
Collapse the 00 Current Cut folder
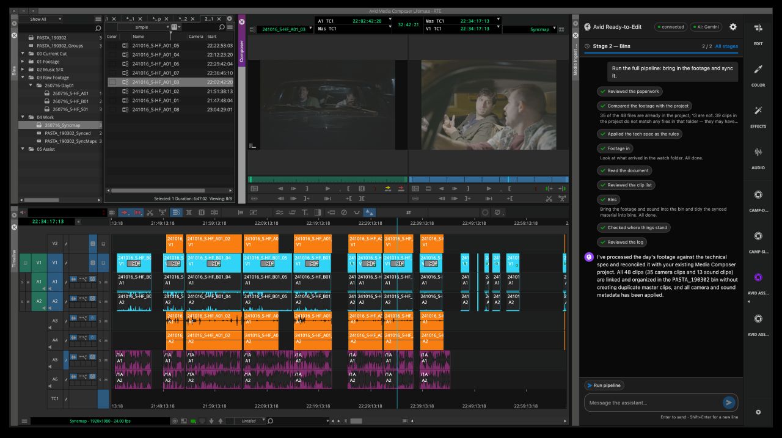(23, 53)
